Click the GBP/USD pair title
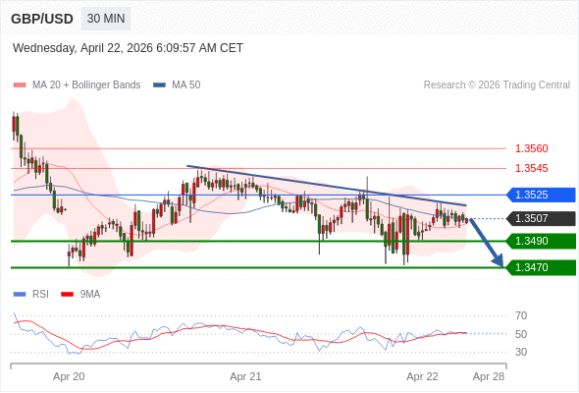 click(x=42, y=19)
